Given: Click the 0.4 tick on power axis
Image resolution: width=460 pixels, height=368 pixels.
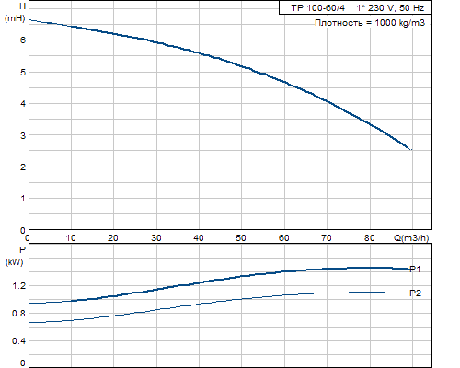Looking at the screenshot, I should 18,341.
